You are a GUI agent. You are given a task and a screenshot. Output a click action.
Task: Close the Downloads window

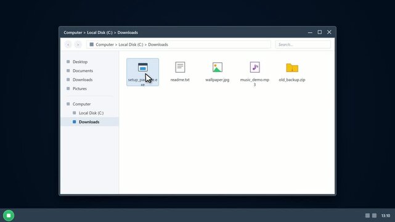pos(329,32)
